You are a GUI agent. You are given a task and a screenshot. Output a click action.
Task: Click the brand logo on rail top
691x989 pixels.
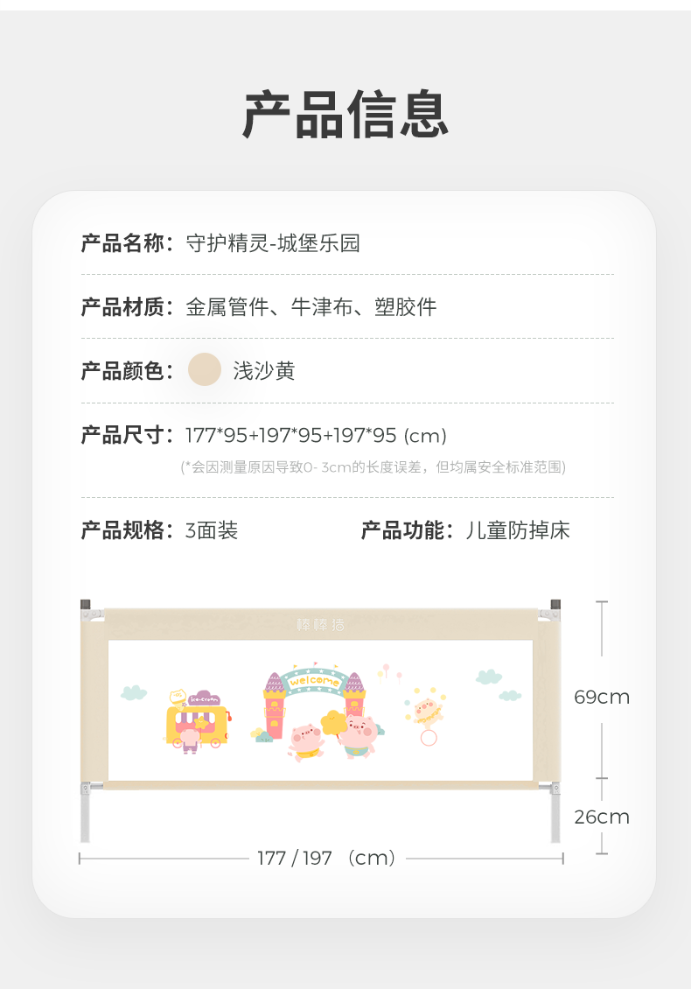click(x=320, y=624)
